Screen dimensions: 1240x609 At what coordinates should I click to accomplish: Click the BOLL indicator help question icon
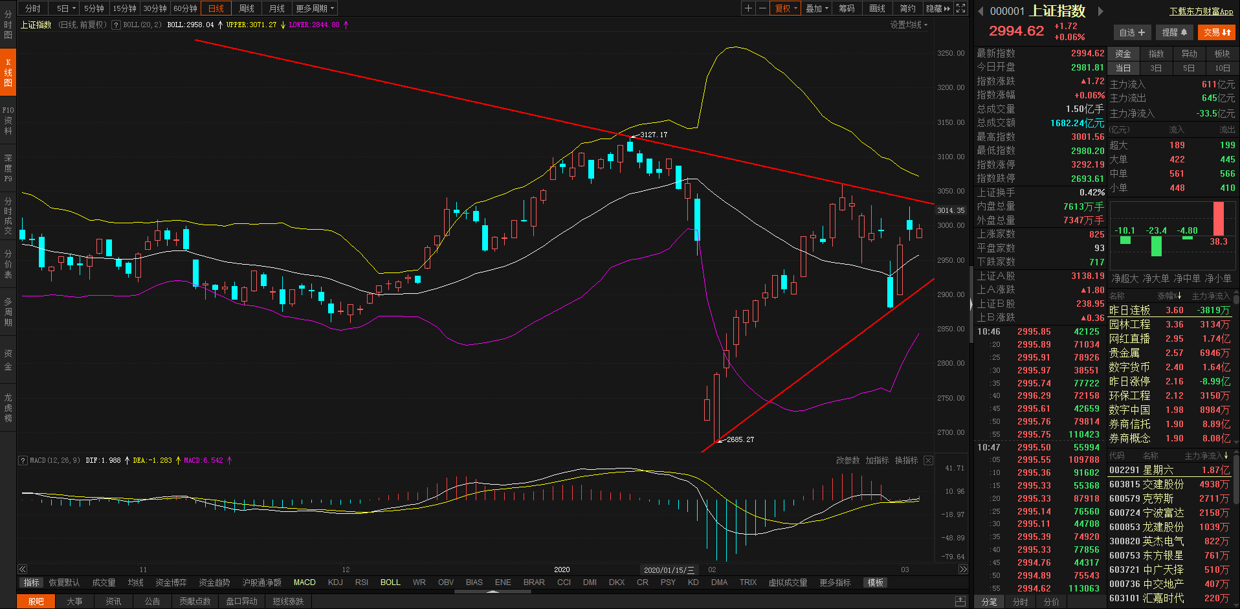click(116, 25)
